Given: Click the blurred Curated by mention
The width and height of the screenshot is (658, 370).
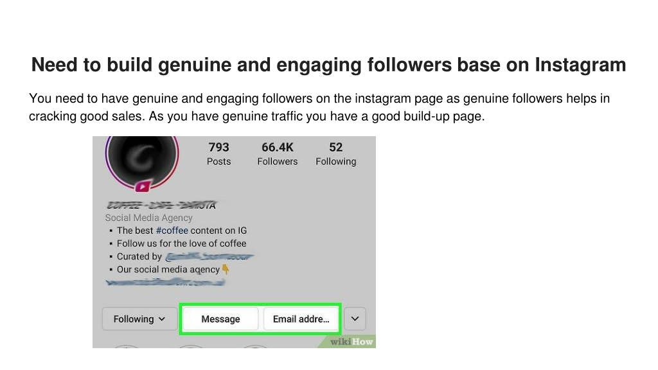Looking at the screenshot, I should click(209, 256).
